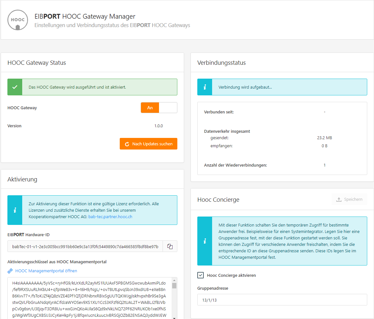Click the off side of Gateway switch
This screenshot has height=319, width=374.
pos(168,108)
